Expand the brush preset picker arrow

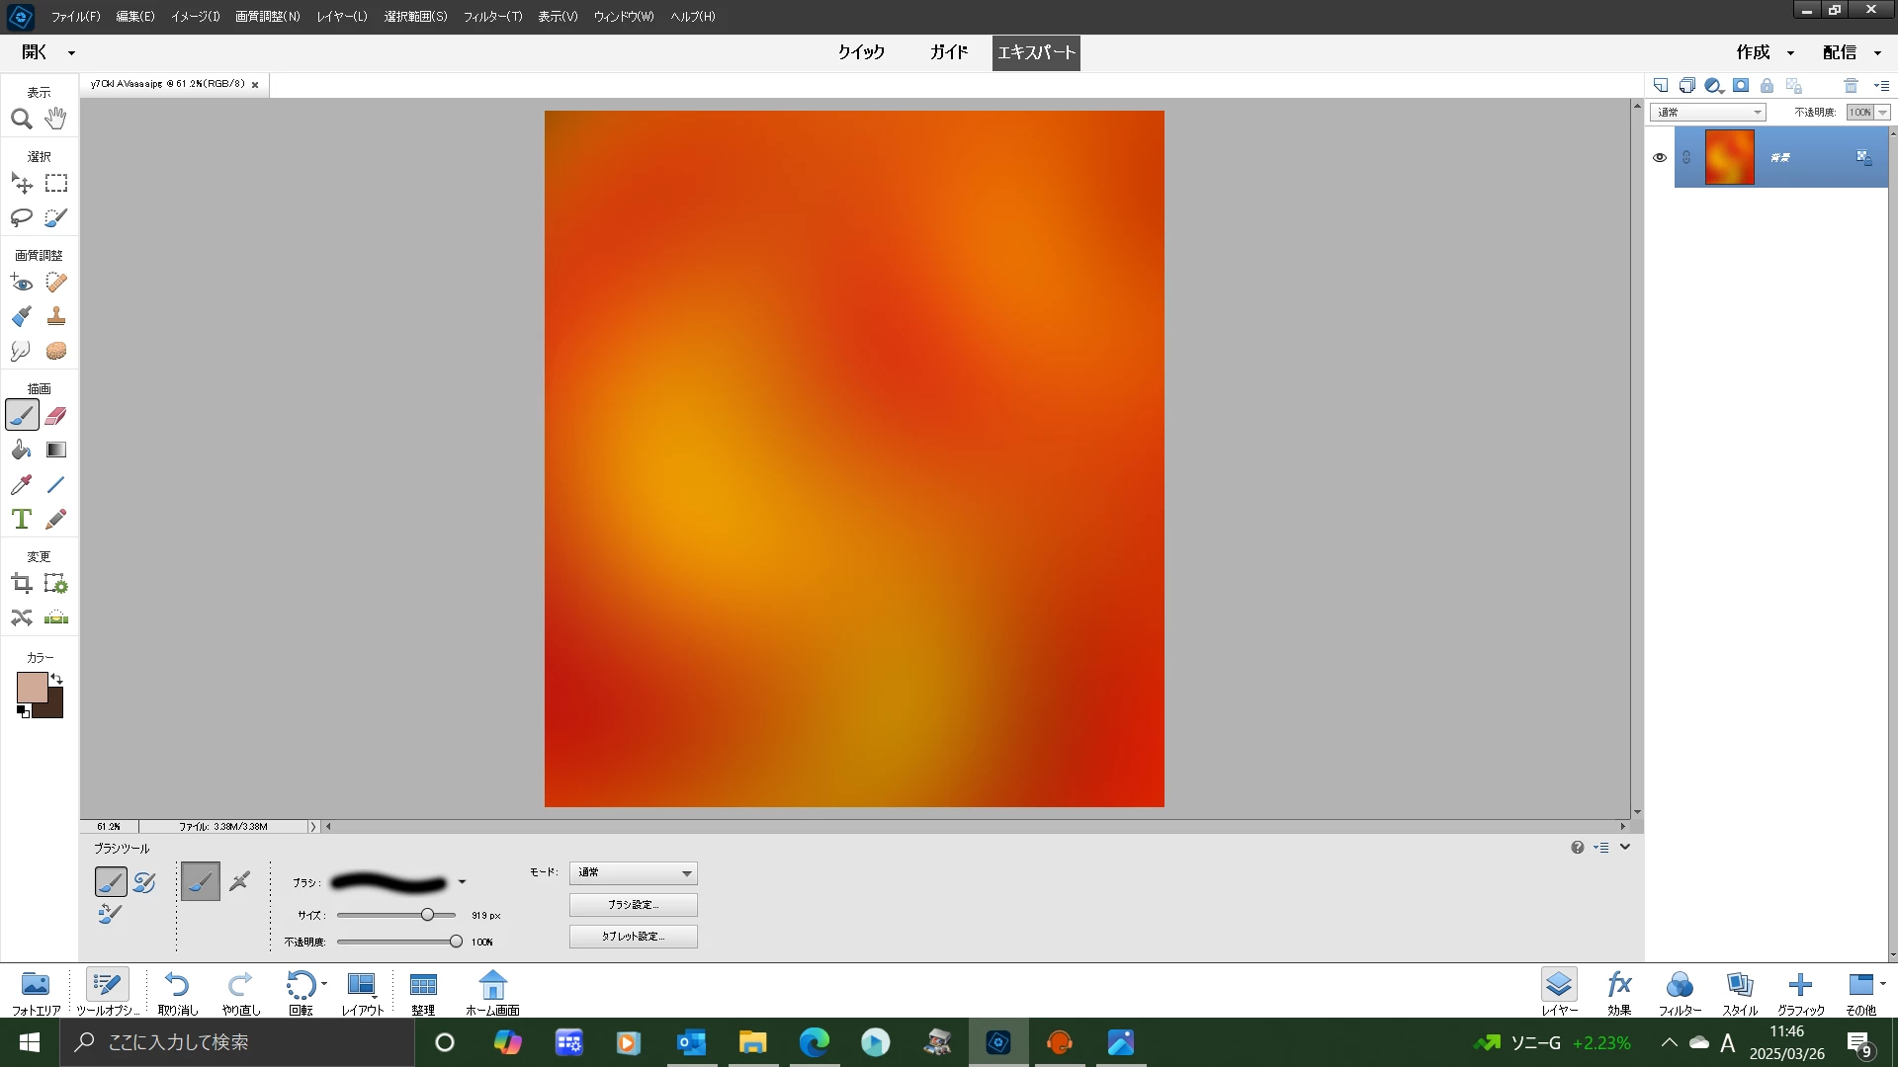(462, 882)
